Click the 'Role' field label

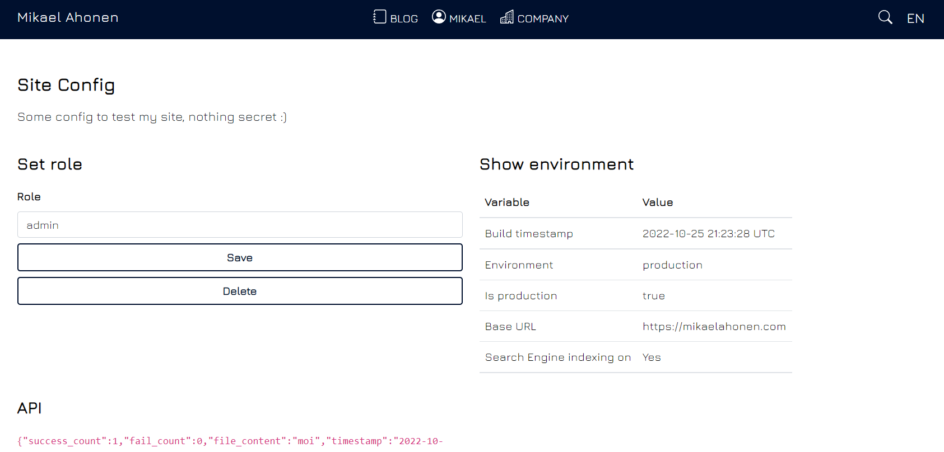tap(29, 197)
